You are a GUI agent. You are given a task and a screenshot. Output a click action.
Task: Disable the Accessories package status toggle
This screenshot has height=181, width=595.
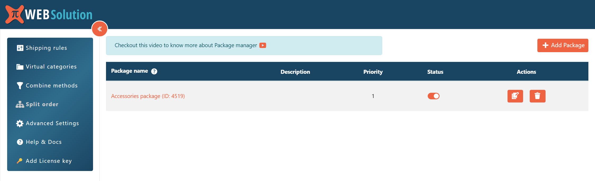point(433,96)
